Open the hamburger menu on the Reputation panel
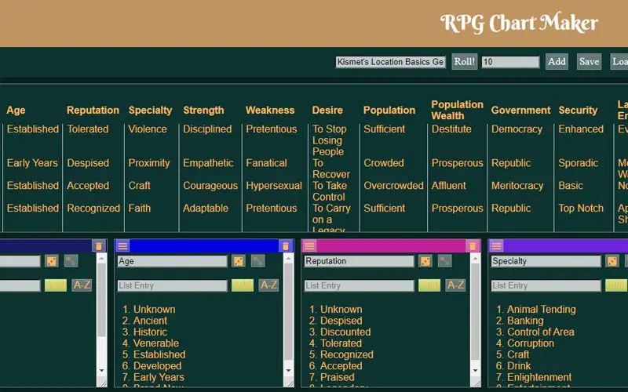This screenshot has height=392, width=628. point(309,246)
